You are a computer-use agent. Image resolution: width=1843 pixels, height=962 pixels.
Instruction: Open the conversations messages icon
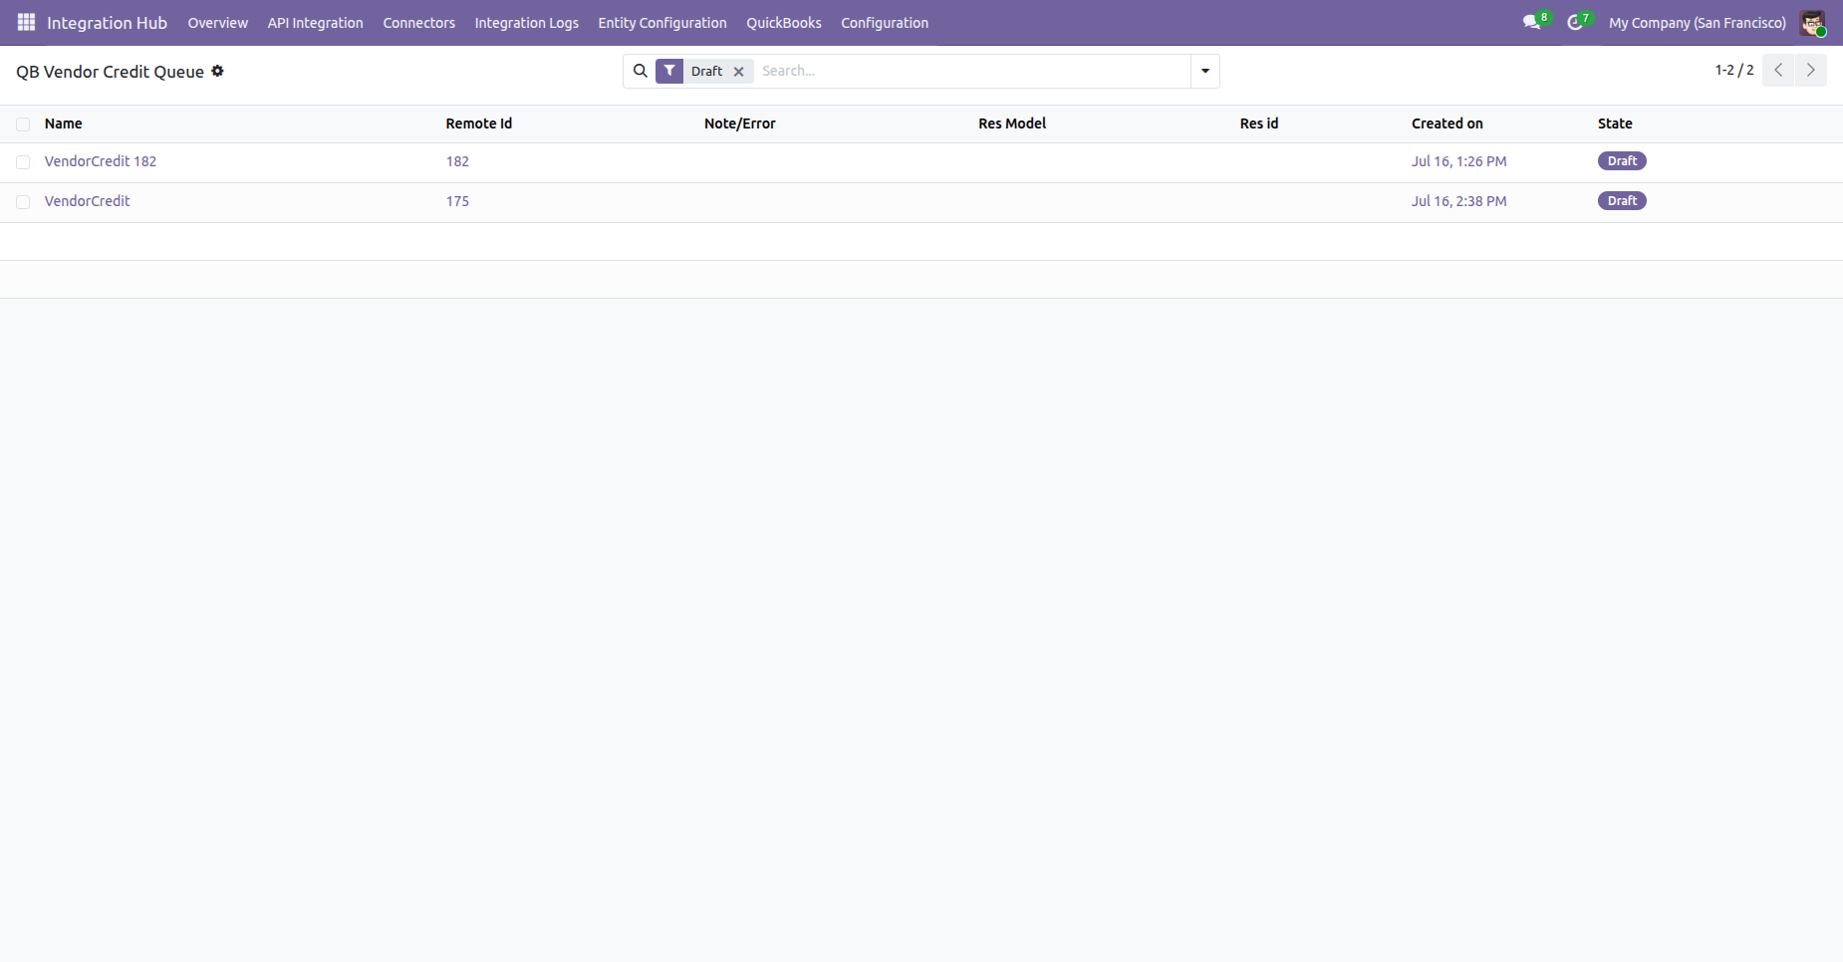click(x=1532, y=22)
